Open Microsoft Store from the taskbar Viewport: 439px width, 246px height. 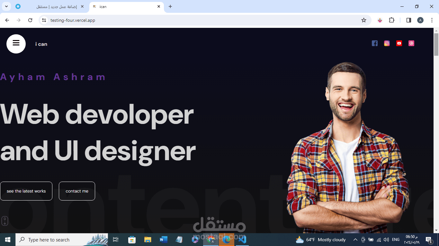(x=132, y=240)
